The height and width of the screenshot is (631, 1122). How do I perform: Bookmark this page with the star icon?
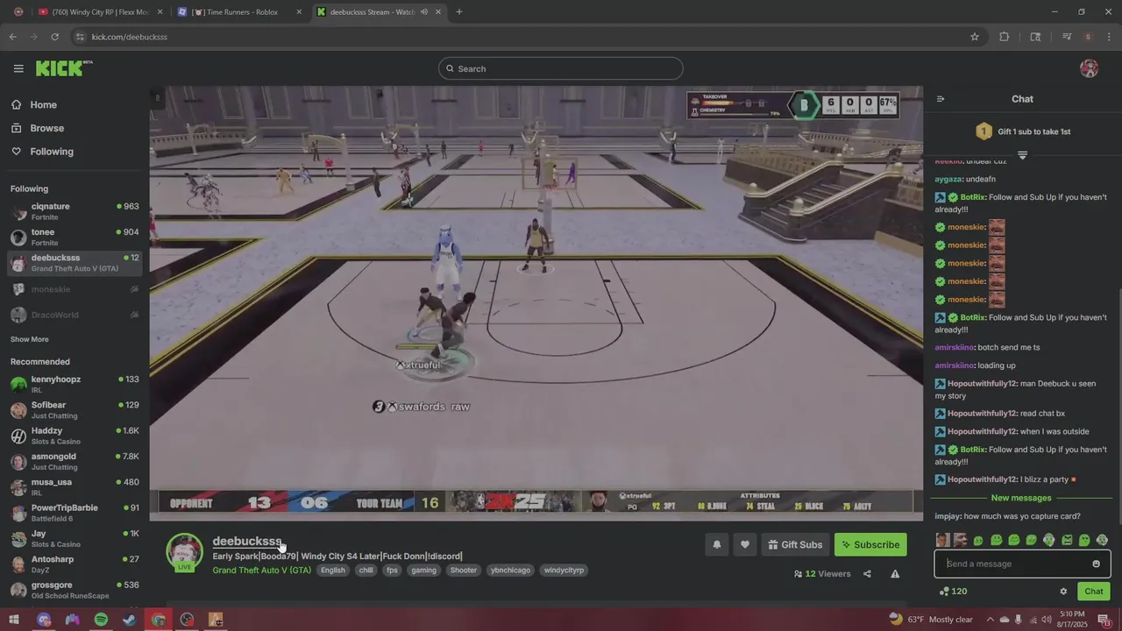[x=974, y=37]
